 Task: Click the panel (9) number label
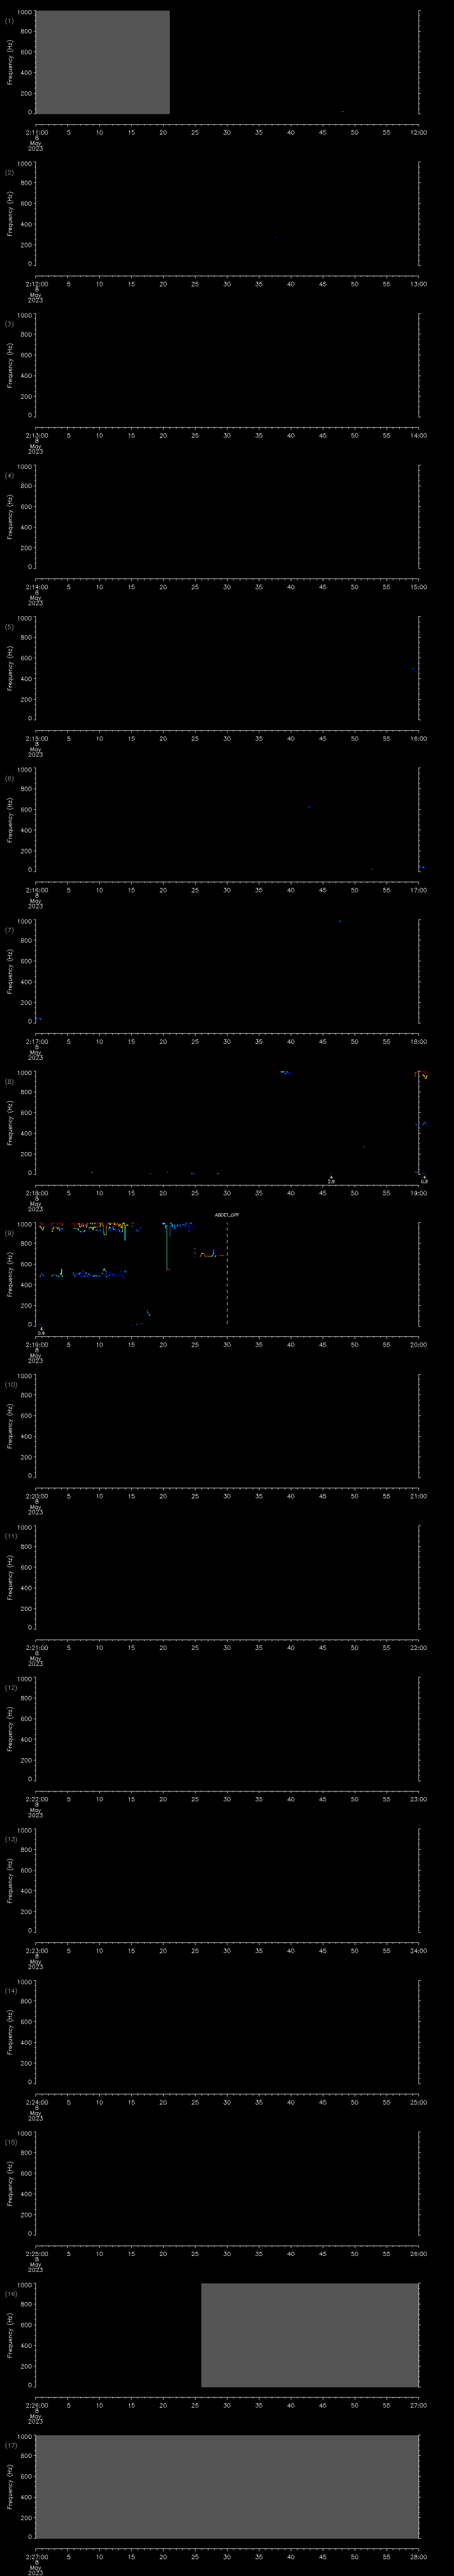click(10, 1233)
